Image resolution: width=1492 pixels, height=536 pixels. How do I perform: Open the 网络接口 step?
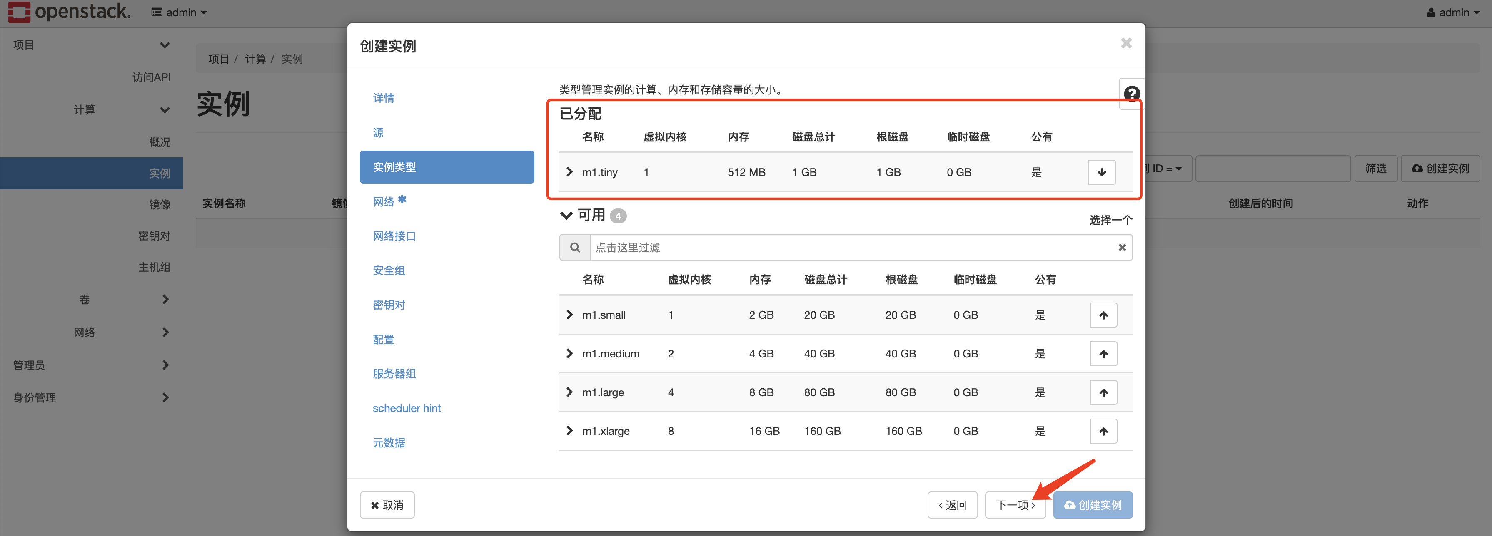tap(394, 236)
